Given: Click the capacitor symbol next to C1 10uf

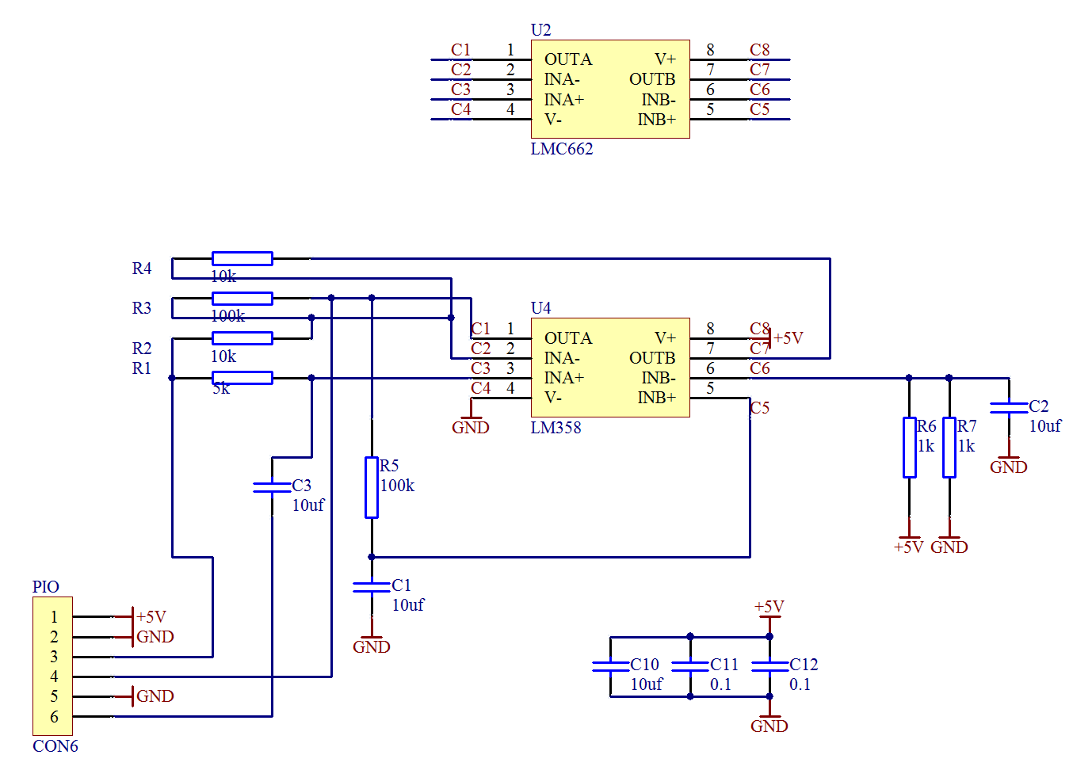Looking at the screenshot, I should click(x=372, y=587).
